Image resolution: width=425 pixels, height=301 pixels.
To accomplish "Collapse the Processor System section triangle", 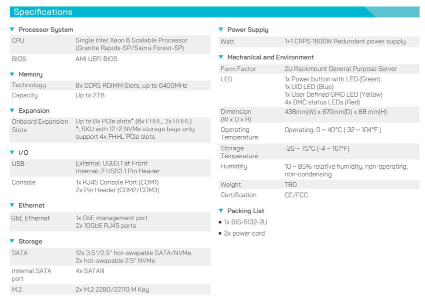I will point(12,29).
